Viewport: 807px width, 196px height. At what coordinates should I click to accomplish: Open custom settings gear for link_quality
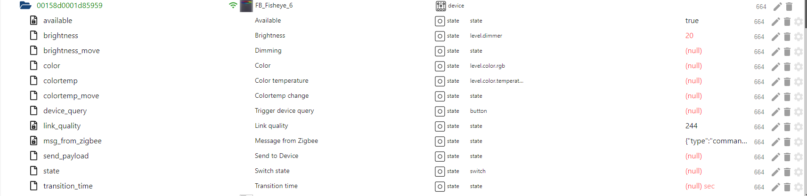click(x=798, y=127)
